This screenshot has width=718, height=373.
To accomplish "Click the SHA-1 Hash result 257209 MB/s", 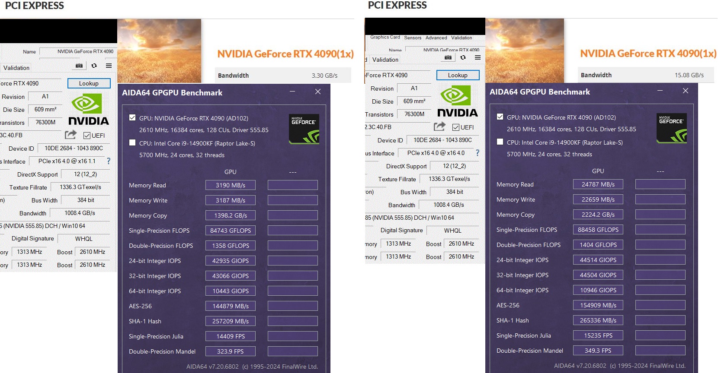I will 231,321.
